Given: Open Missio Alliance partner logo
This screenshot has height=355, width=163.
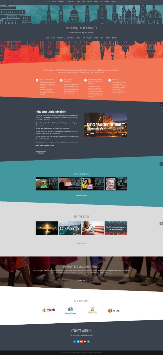Looking at the screenshot, I should pyautogui.click(x=70, y=311).
